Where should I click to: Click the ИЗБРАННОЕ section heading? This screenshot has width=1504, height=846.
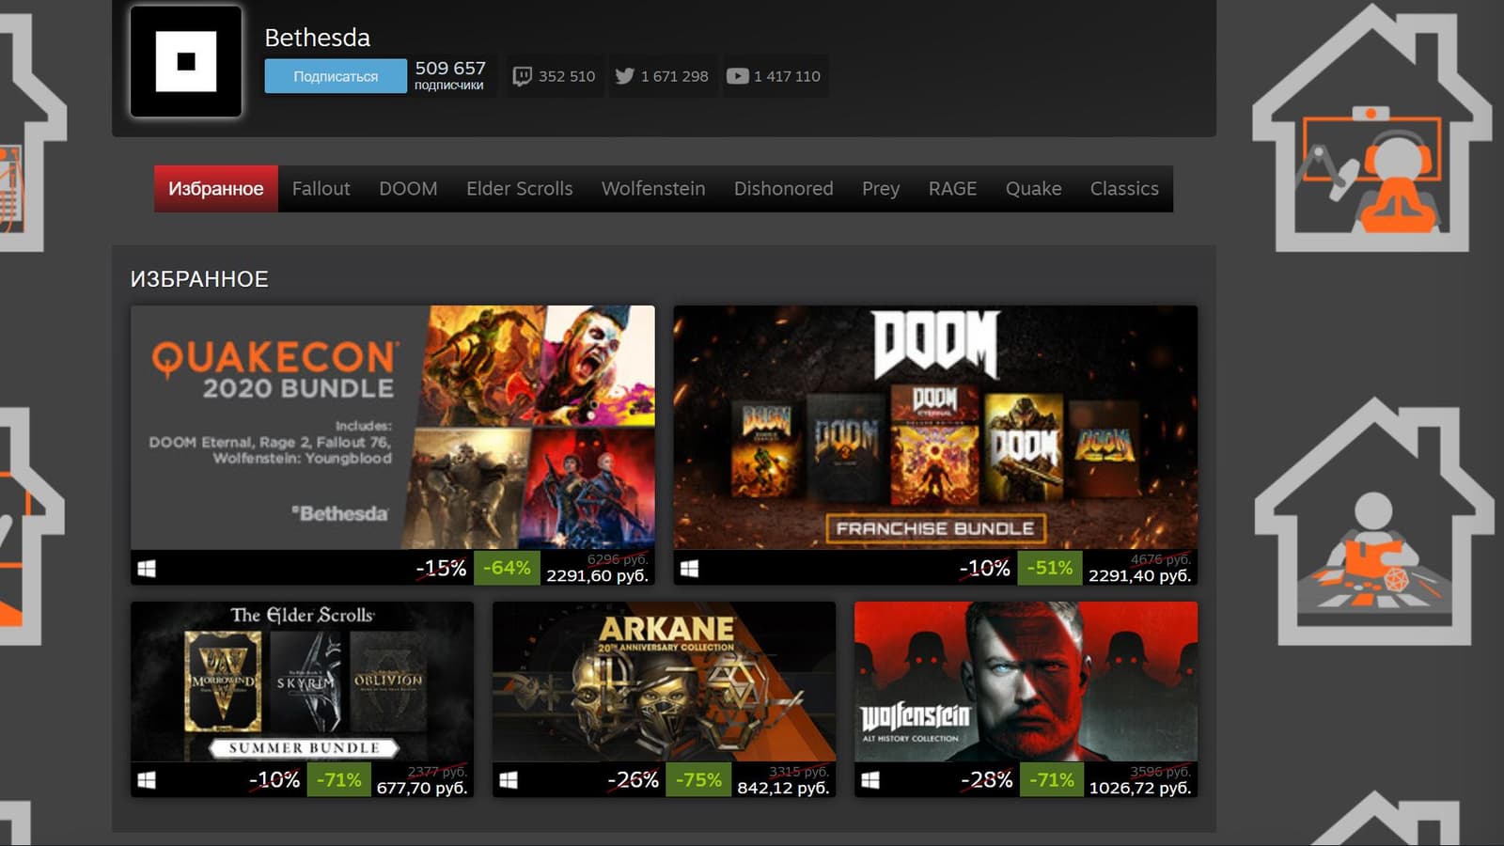pyautogui.click(x=199, y=279)
